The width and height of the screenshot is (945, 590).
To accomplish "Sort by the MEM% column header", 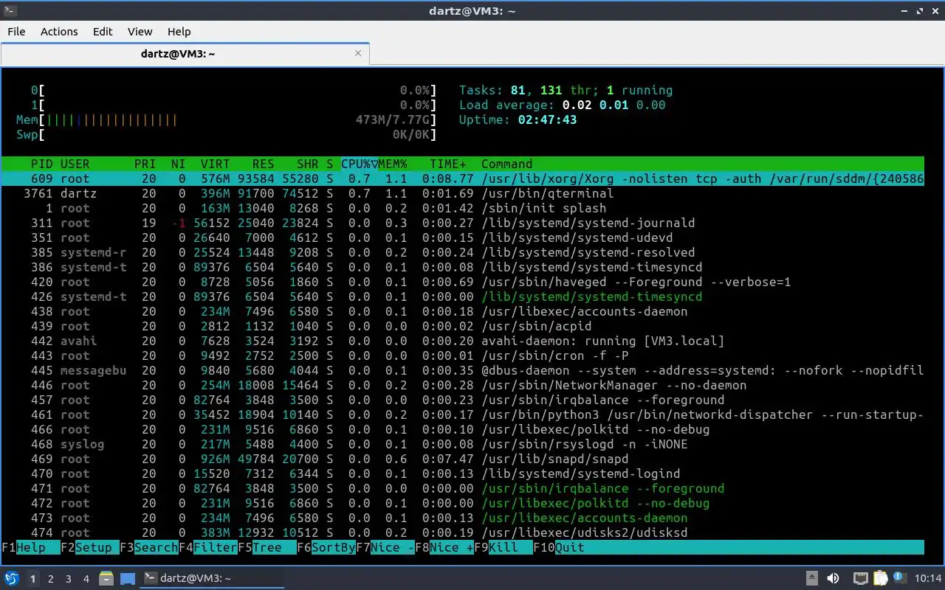I will point(392,164).
